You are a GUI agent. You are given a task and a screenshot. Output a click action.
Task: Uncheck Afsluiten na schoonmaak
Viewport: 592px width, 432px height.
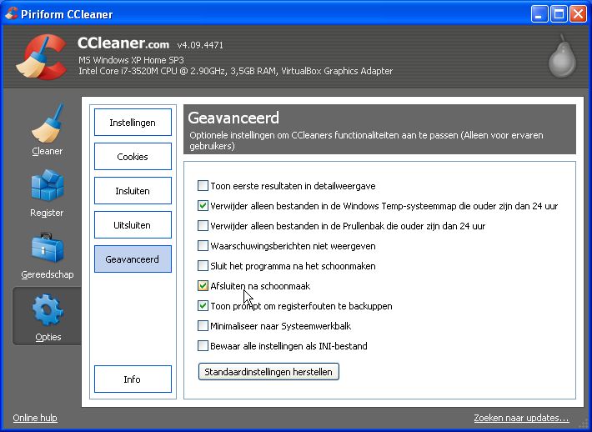pos(203,285)
